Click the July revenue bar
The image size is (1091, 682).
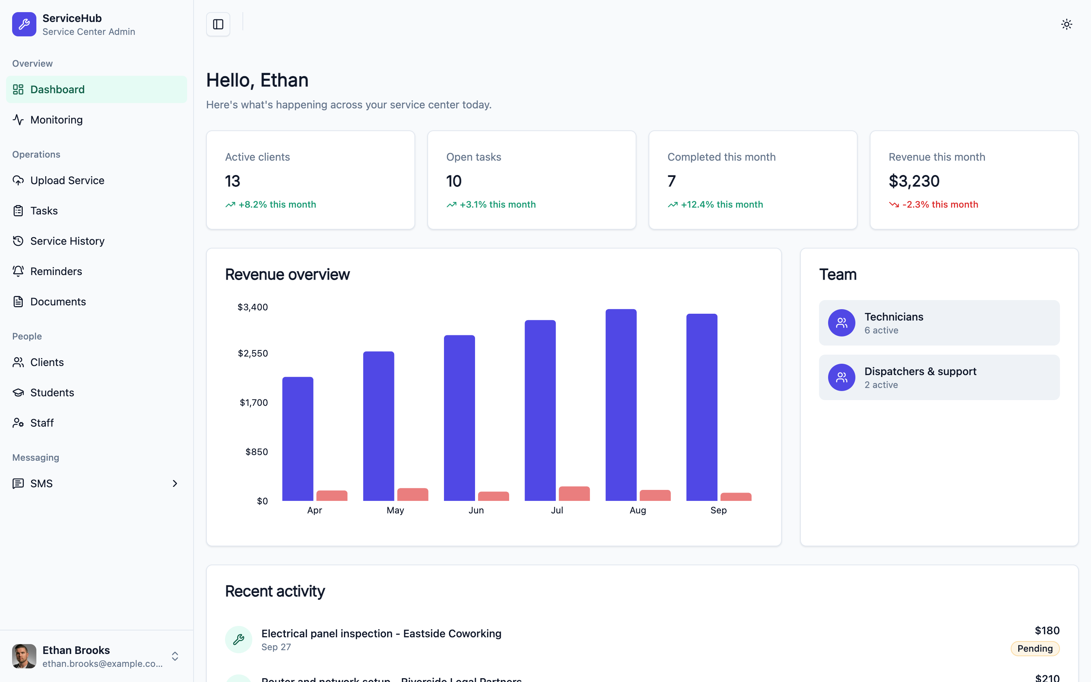click(x=540, y=410)
